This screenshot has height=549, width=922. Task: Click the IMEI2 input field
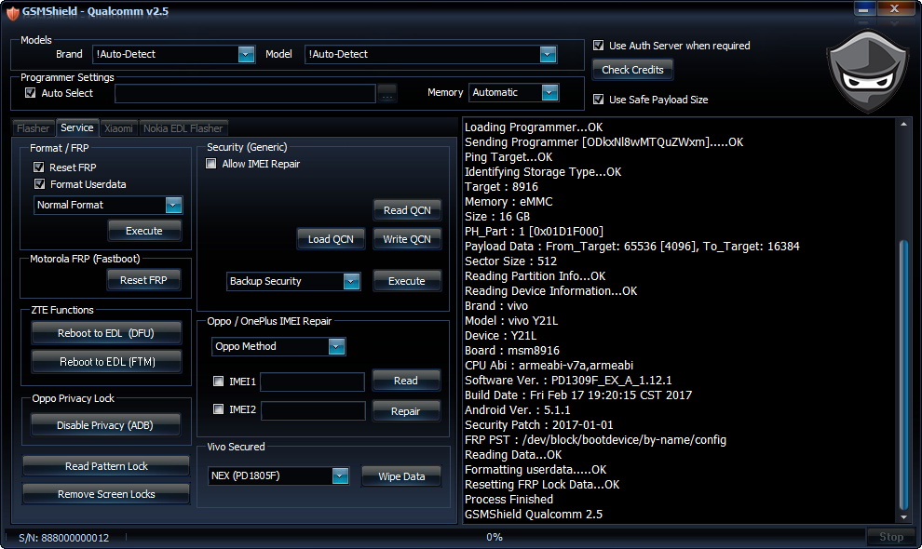pyautogui.click(x=313, y=411)
